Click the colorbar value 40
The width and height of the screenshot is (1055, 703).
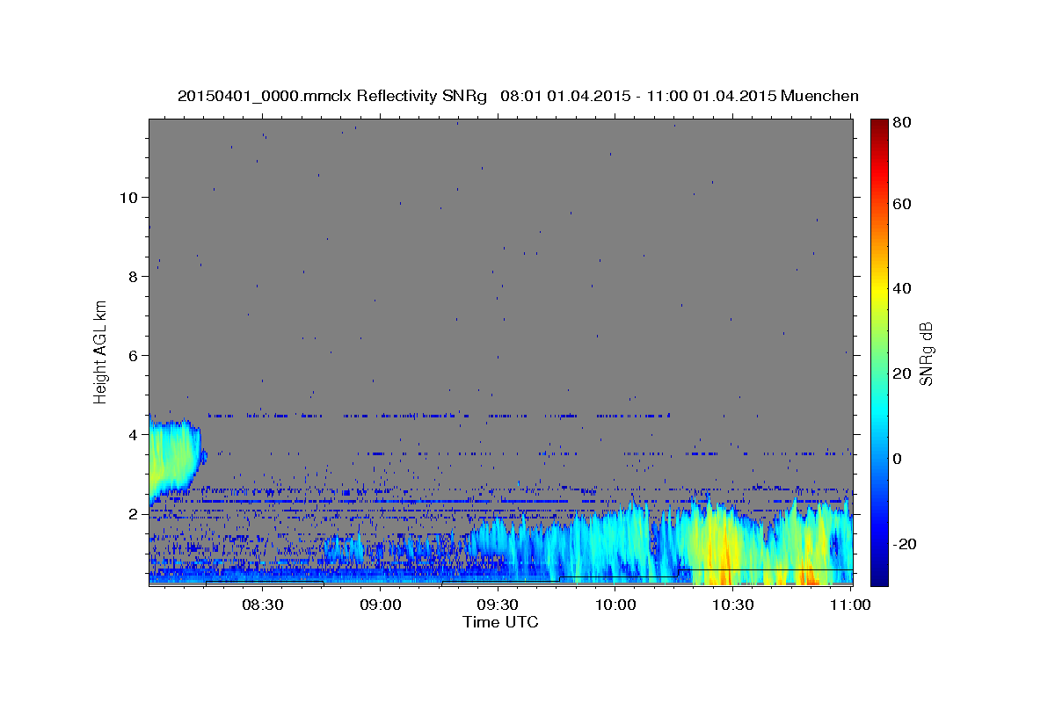(x=900, y=288)
